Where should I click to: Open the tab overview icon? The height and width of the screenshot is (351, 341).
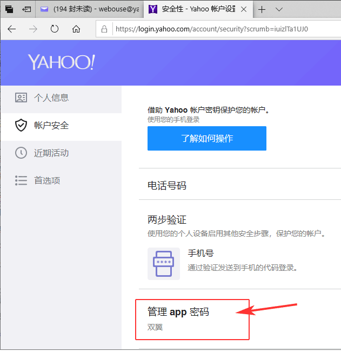pyautogui.click(x=9, y=9)
